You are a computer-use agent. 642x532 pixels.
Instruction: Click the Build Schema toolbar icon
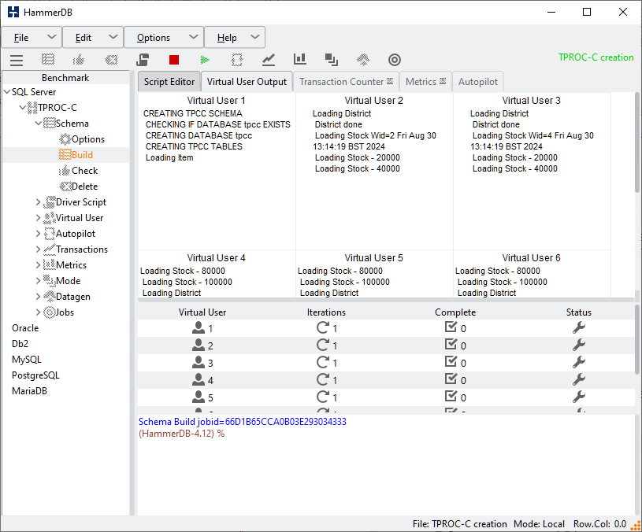pyautogui.click(x=48, y=60)
